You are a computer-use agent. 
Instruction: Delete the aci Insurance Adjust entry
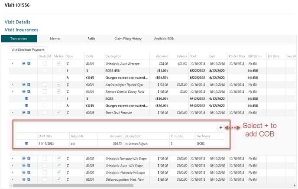coord(26,143)
